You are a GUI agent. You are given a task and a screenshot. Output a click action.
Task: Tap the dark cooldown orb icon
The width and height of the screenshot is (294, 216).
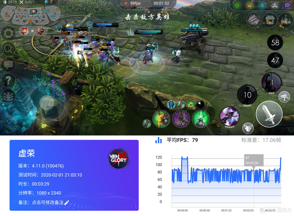200,105
